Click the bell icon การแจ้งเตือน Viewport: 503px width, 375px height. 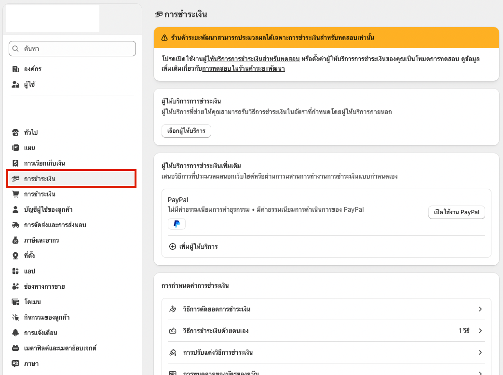(x=15, y=333)
